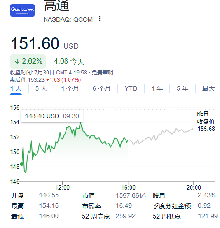Switch to the 1 年 tab
The width and height of the screenshot is (220, 228).
157,88
